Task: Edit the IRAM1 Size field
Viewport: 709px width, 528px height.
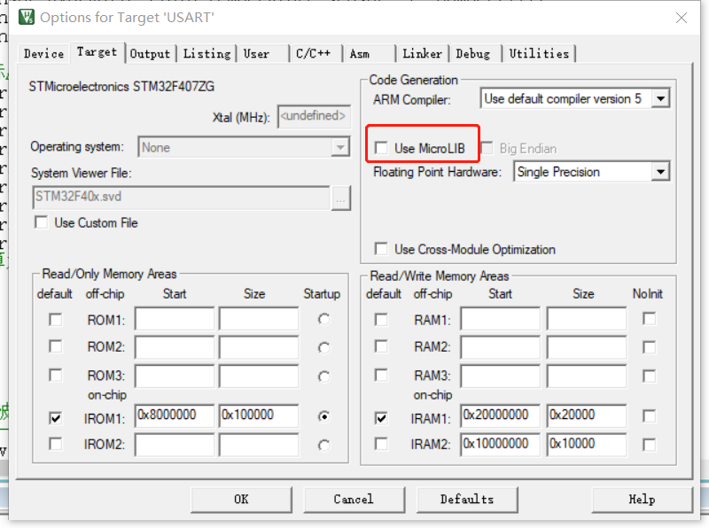Action: pyautogui.click(x=587, y=415)
